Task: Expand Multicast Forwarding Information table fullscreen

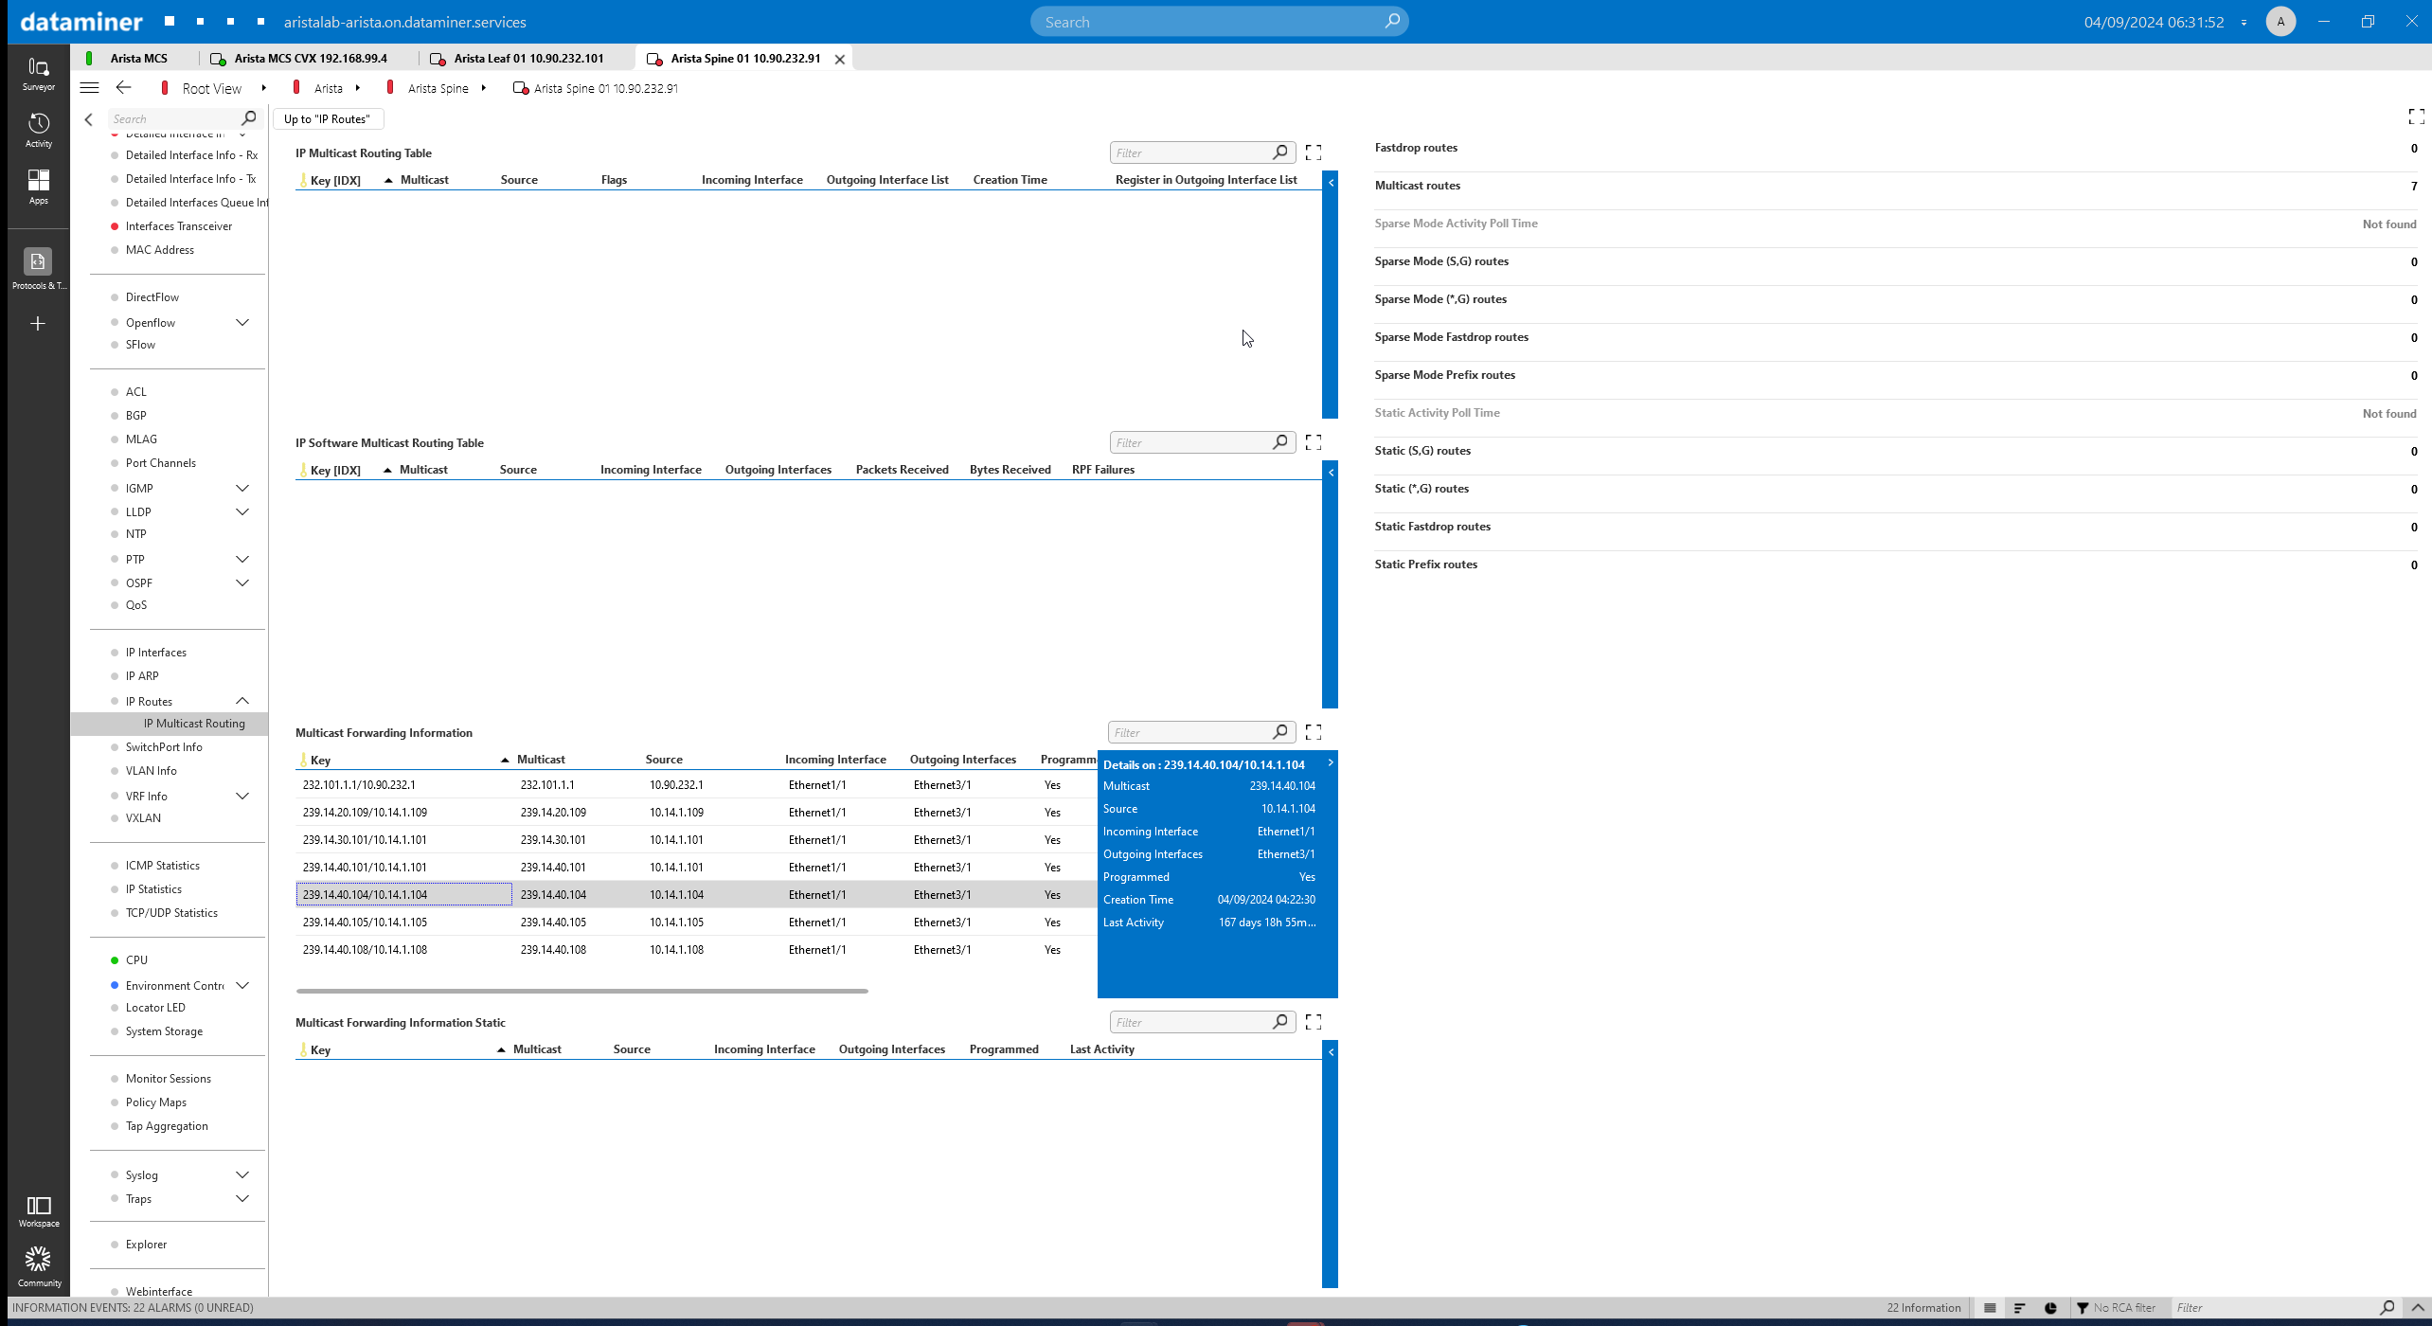Action: [x=1314, y=732]
